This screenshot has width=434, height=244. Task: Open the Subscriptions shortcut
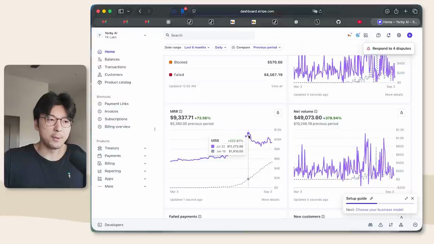[116, 119]
